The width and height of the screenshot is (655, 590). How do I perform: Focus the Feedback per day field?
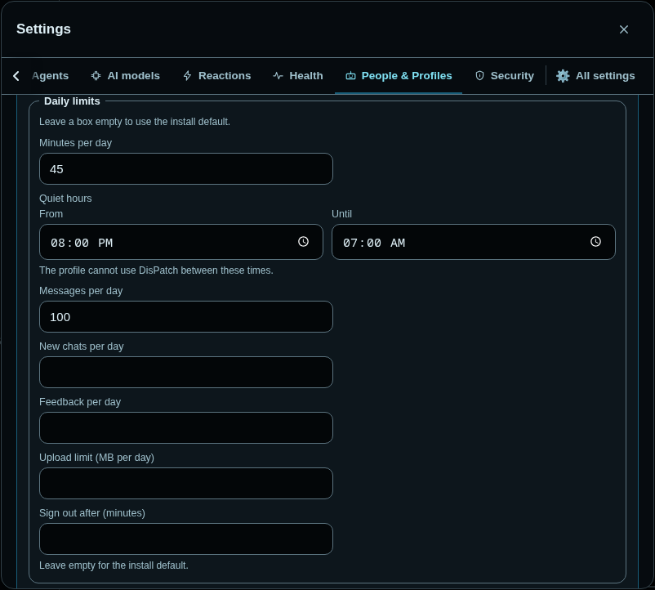click(x=186, y=428)
